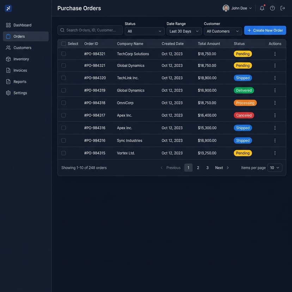Viewport: 292px width, 292px height.
Task: Click the Previous page left-arrow icon
Action: [162, 168]
